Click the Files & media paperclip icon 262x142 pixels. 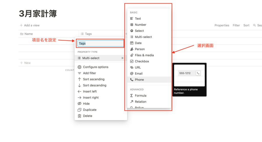(132, 55)
